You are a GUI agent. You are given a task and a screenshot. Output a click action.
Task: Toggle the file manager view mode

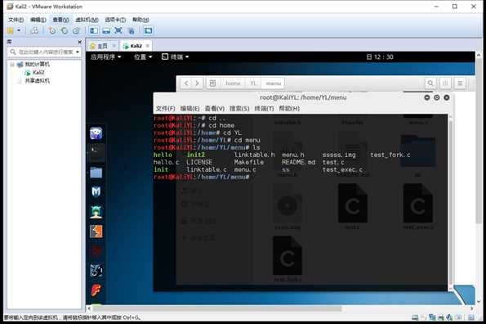tap(445, 83)
